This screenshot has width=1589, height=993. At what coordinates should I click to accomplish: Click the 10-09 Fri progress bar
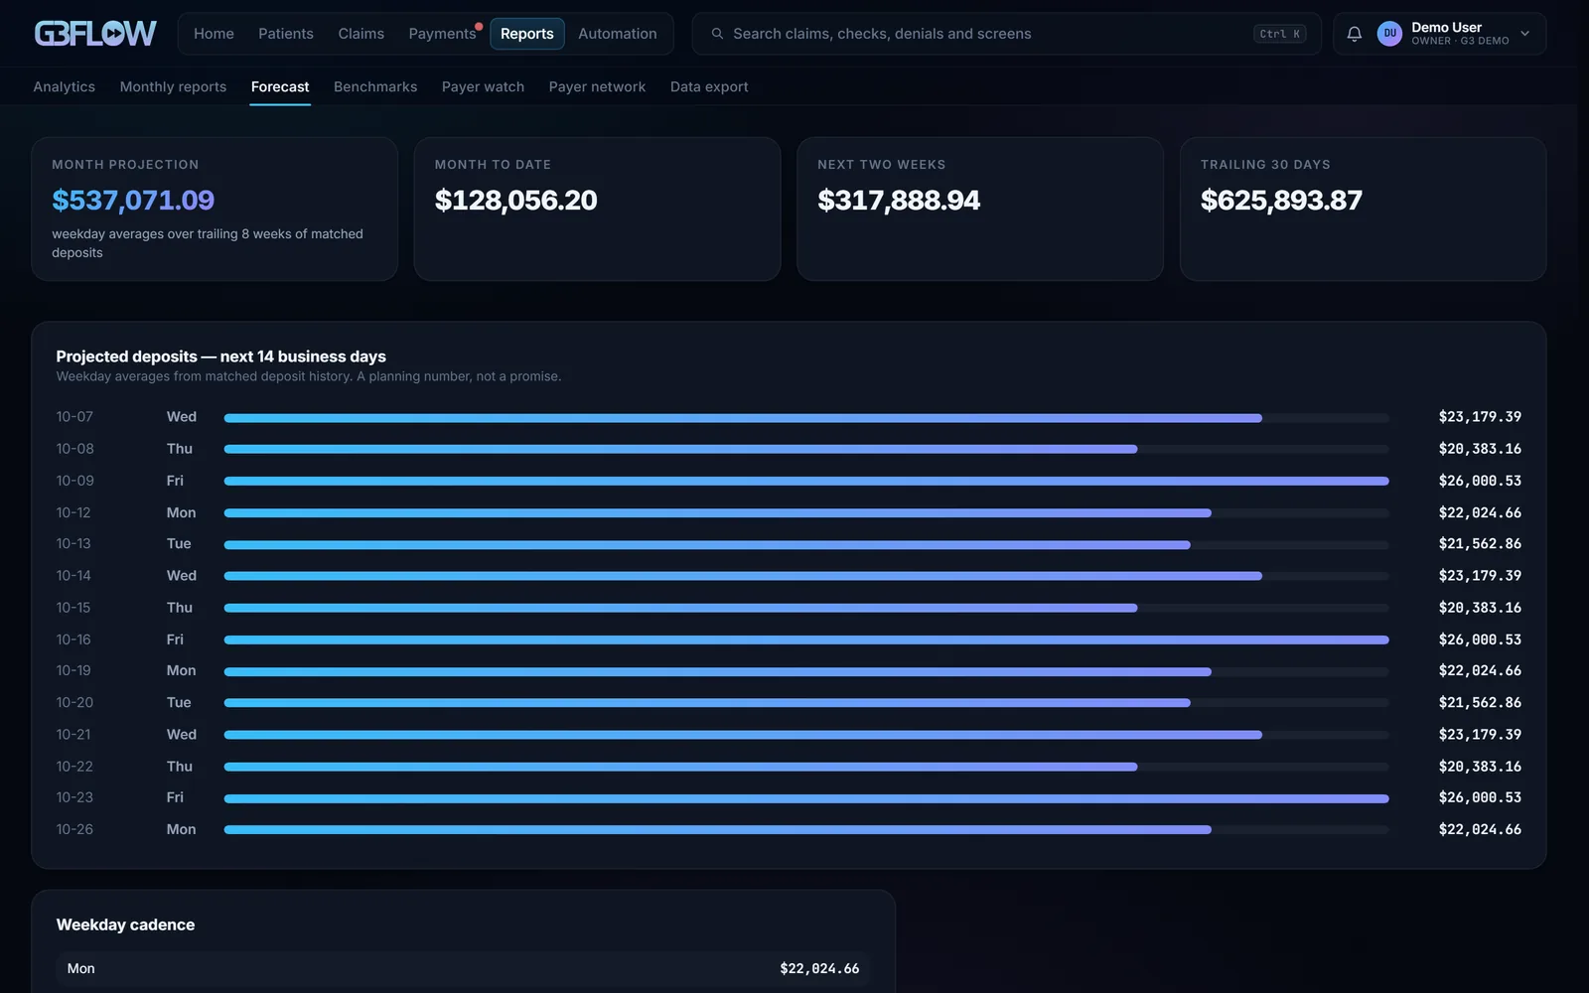806,481
